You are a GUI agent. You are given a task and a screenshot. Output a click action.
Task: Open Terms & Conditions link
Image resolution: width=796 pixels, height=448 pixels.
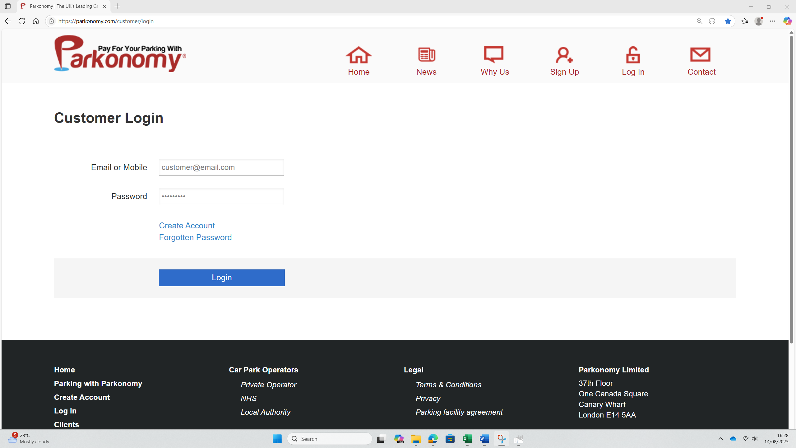(448, 385)
